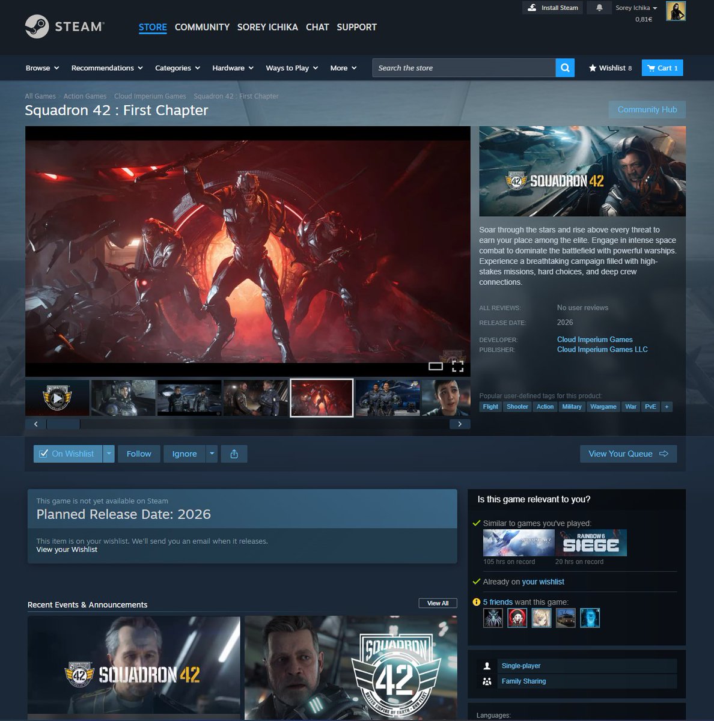Open the Ignore dropdown arrow
The width and height of the screenshot is (714, 721).
point(212,454)
